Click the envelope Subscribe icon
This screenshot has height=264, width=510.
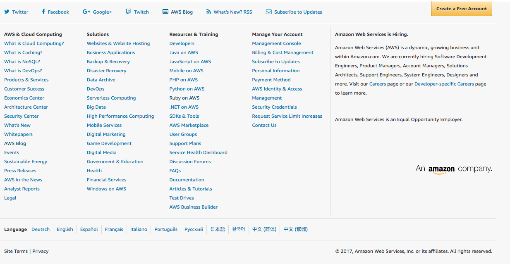(x=269, y=12)
